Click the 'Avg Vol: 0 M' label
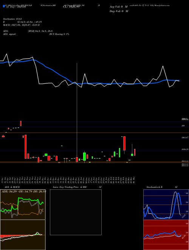Image resolution: width=189 pixels, height=250 pixels. coord(119,7)
